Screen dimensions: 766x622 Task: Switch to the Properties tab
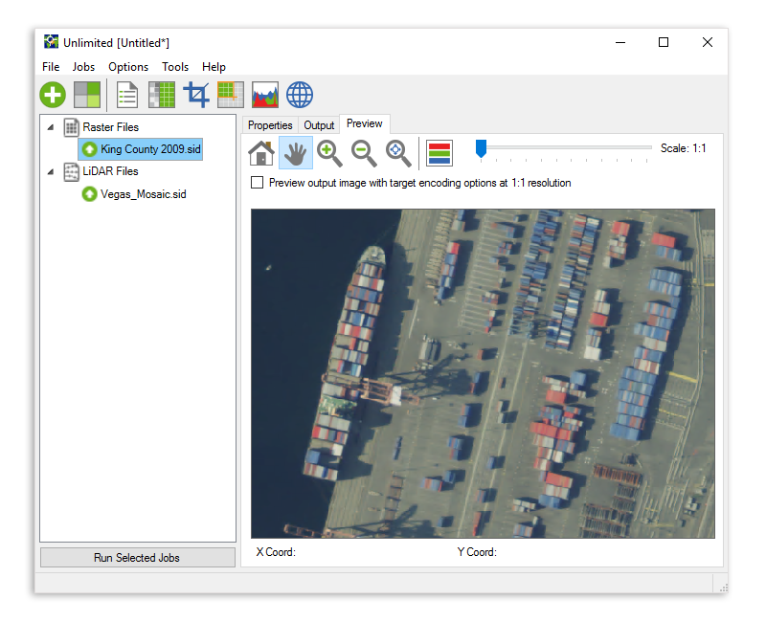click(270, 125)
